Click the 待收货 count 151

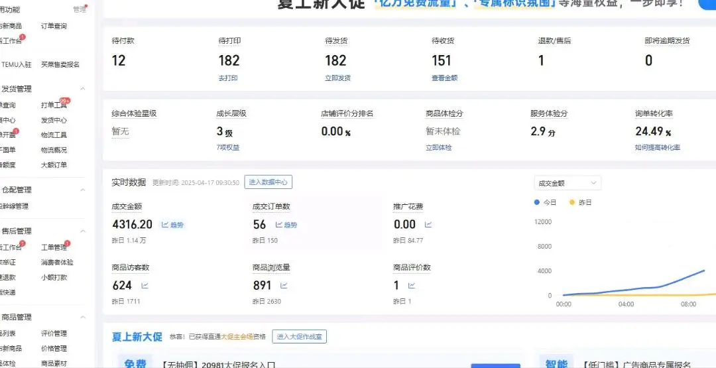coord(442,60)
